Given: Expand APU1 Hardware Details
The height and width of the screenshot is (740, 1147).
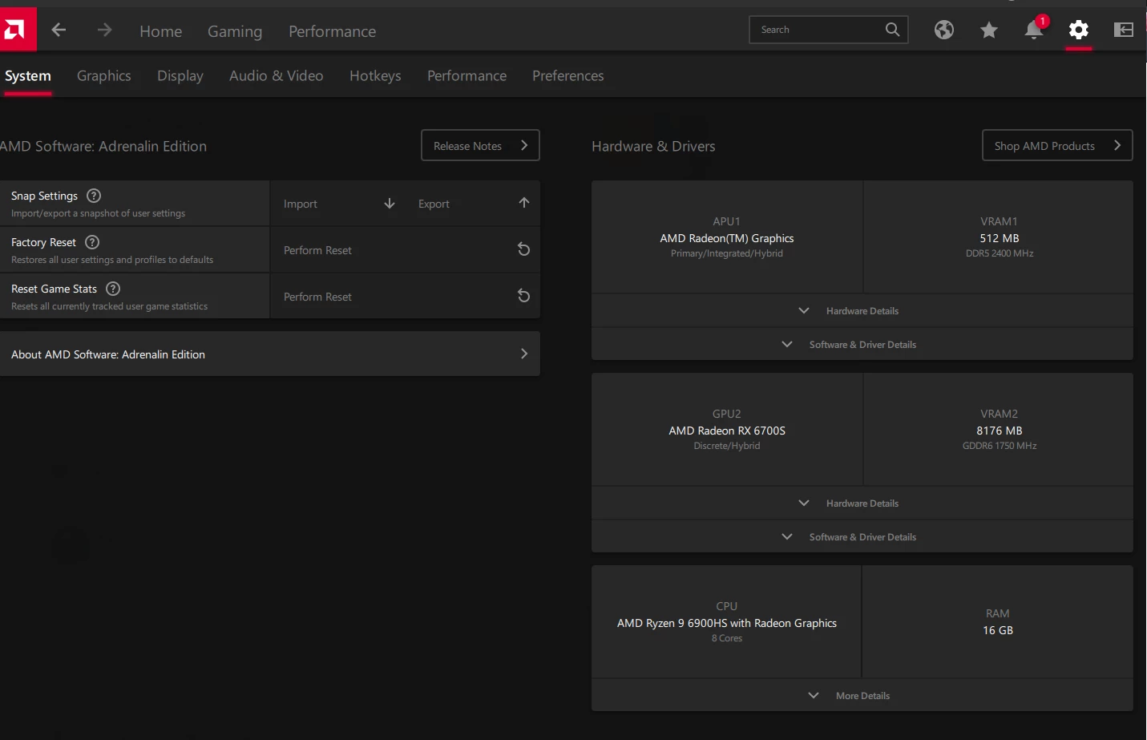Looking at the screenshot, I should pyautogui.click(x=862, y=311).
